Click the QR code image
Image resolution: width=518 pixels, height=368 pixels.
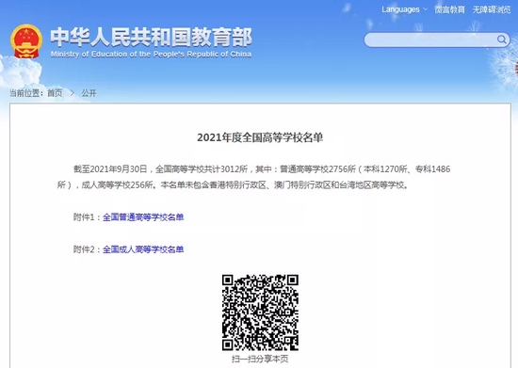pos(260,312)
